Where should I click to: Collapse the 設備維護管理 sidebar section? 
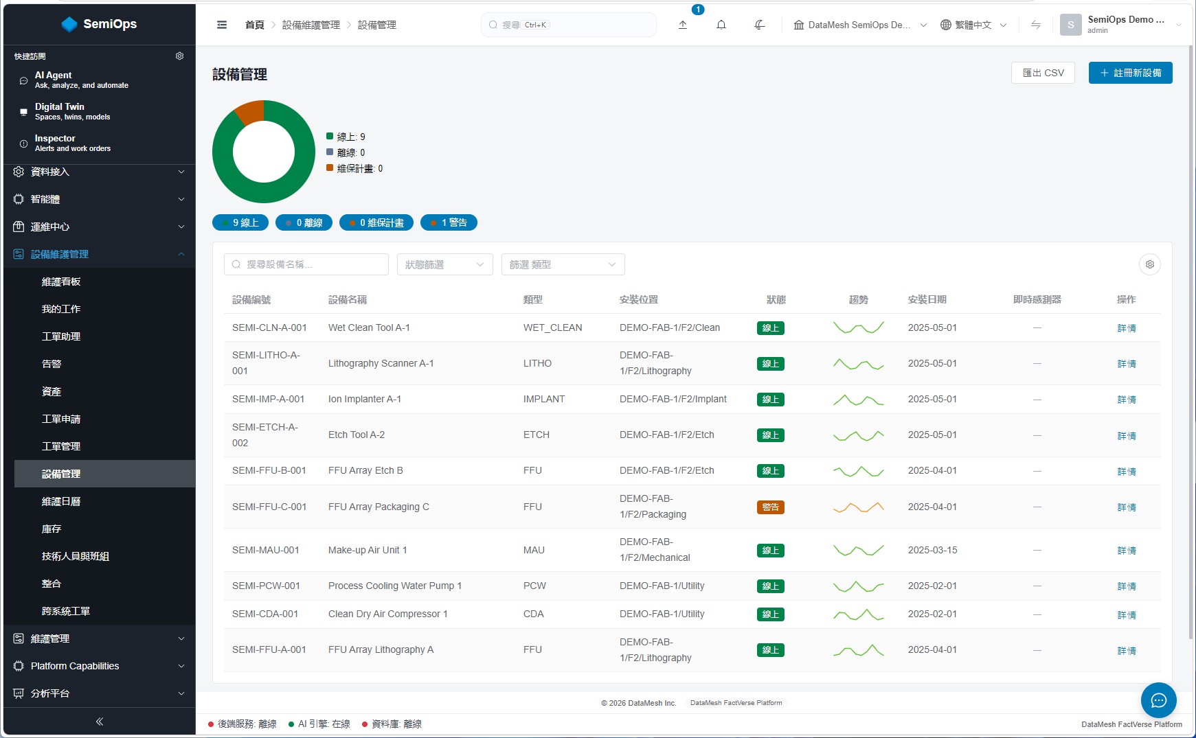tap(100, 254)
